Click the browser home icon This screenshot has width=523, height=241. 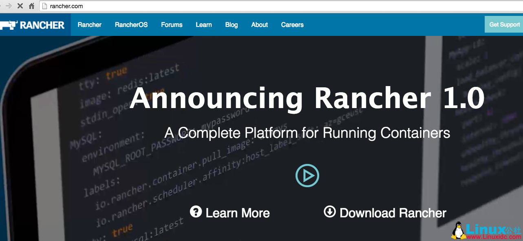(x=31, y=6)
